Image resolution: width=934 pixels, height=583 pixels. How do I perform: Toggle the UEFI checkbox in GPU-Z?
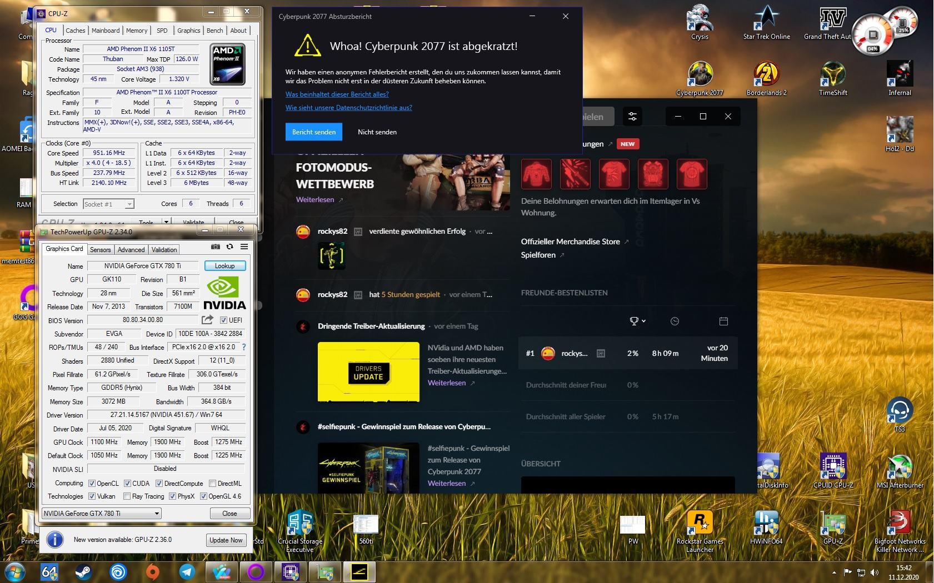click(223, 320)
